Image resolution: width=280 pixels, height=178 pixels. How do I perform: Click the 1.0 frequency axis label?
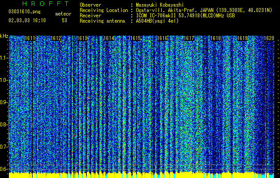4,80
